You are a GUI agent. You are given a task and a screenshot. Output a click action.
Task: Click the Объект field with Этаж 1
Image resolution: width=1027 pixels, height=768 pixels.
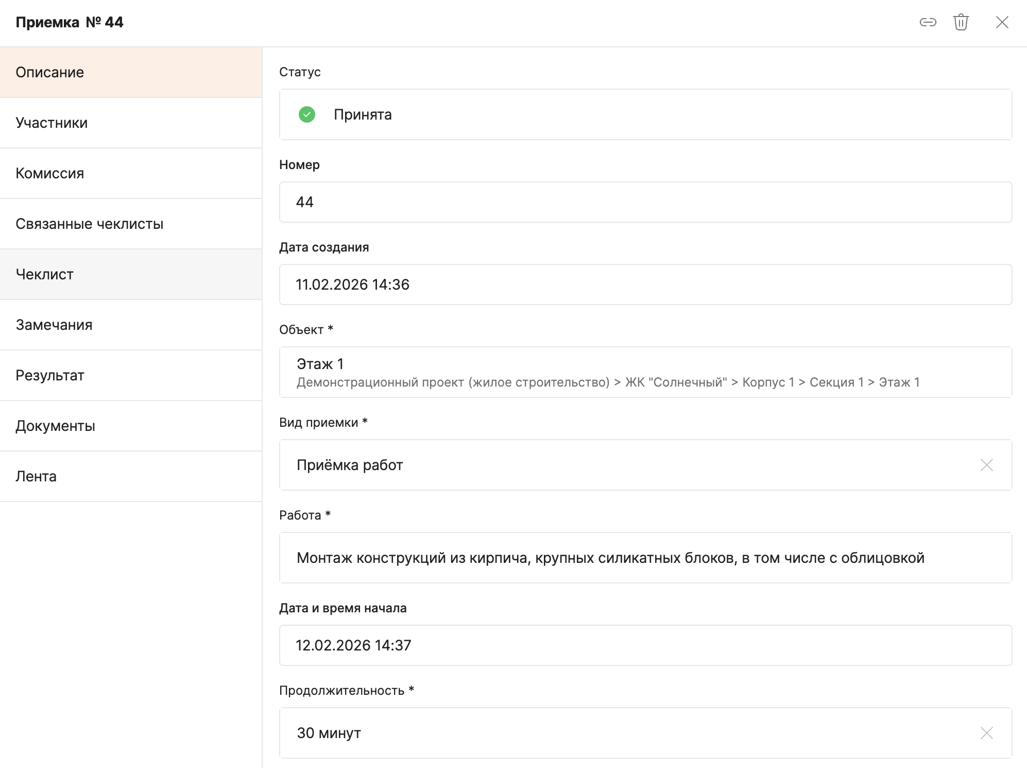645,372
